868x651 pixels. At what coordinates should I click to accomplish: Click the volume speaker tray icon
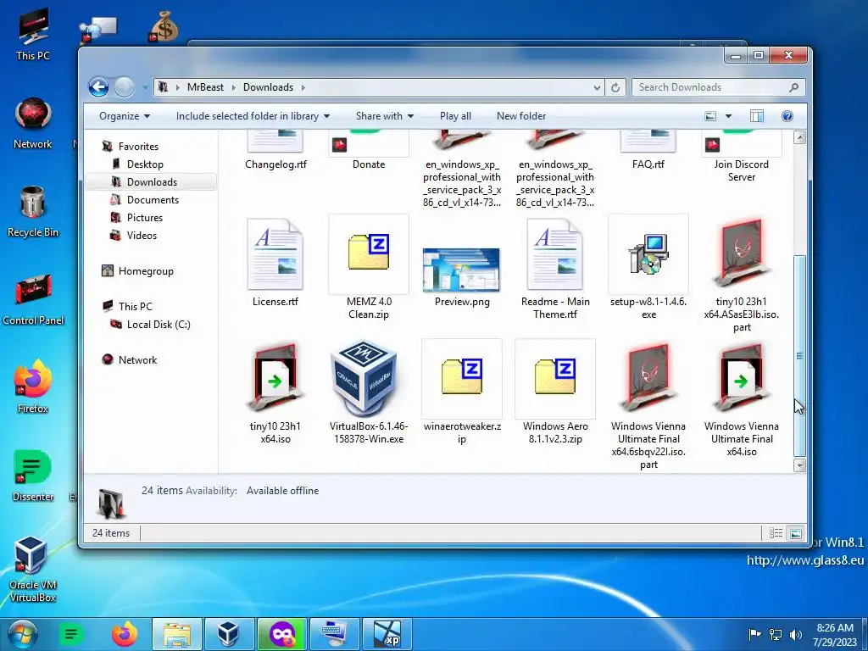coord(795,634)
